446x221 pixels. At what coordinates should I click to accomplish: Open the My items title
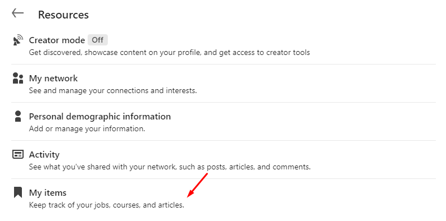(48, 193)
